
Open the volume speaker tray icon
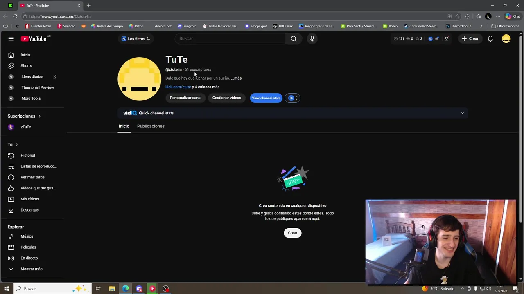(x=488, y=289)
